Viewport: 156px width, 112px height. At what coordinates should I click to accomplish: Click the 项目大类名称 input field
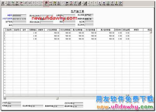click(x=46, y=22)
